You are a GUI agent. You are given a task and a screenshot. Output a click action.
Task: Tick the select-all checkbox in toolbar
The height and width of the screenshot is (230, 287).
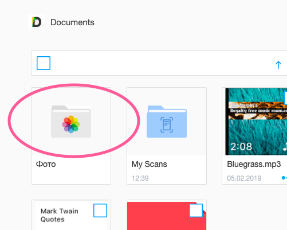coord(44,63)
